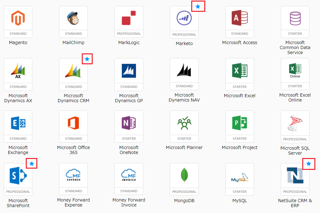Screen dimensions: 320x213
Task: Select the Microsoft Dynamics AX icon
Action: (x=18, y=71)
